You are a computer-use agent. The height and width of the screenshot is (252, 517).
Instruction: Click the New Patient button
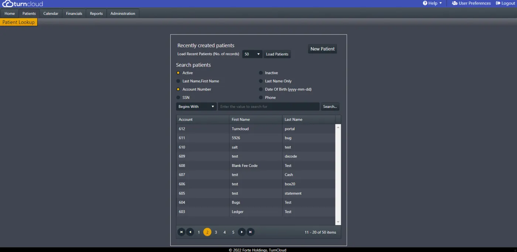[x=322, y=49]
